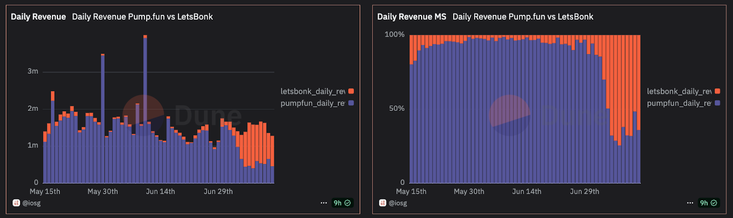Click the 3m y-axis label on left chart
This screenshot has width=733, height=218.
pos(33,71)
